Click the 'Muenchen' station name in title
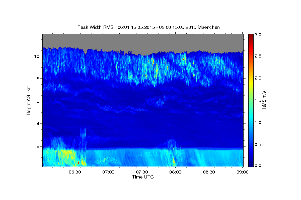This screenshot has width=301, height=200. coord(209,27)
